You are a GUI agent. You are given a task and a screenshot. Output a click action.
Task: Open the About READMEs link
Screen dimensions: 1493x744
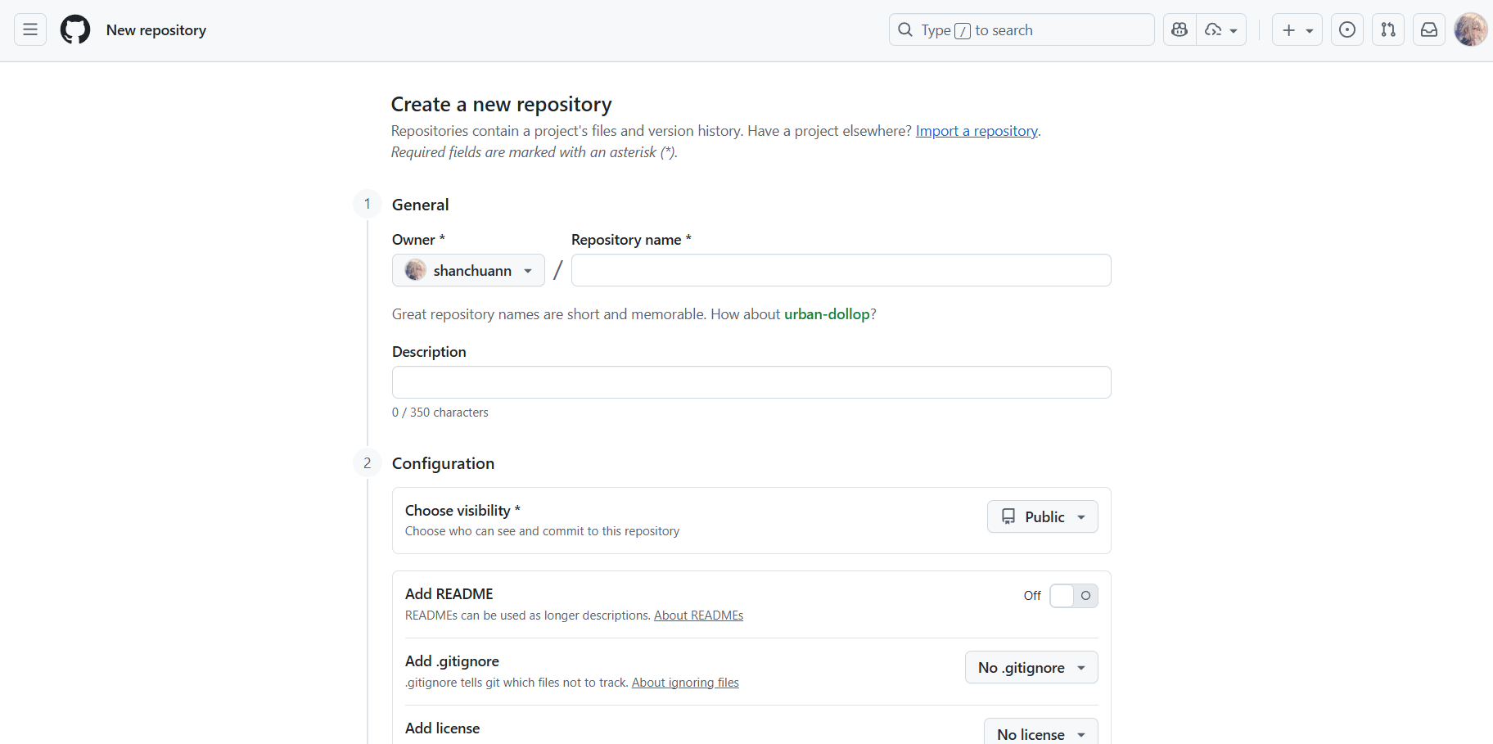click(698, 615)
